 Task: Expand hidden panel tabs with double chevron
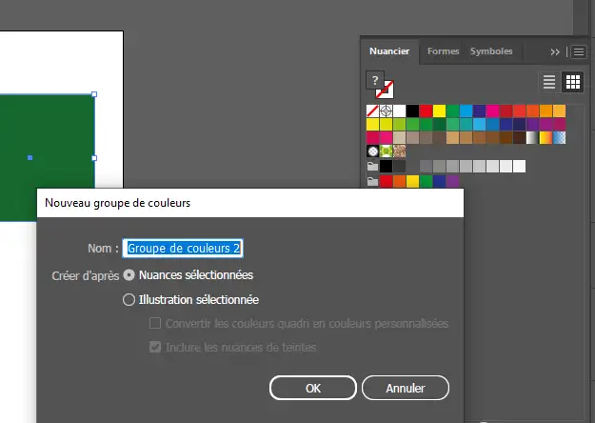click(555, 51)
